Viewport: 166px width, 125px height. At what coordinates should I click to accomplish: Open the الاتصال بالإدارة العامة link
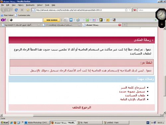[133, 99]
